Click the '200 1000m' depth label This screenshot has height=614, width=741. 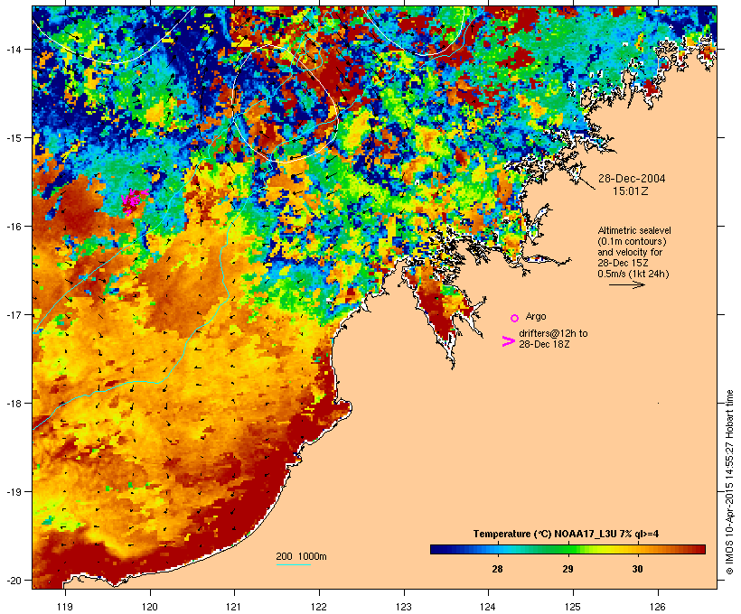coord(301,556)
